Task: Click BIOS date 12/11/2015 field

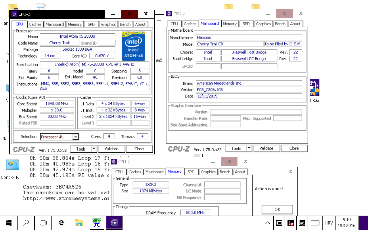Action: click(249, 96)
